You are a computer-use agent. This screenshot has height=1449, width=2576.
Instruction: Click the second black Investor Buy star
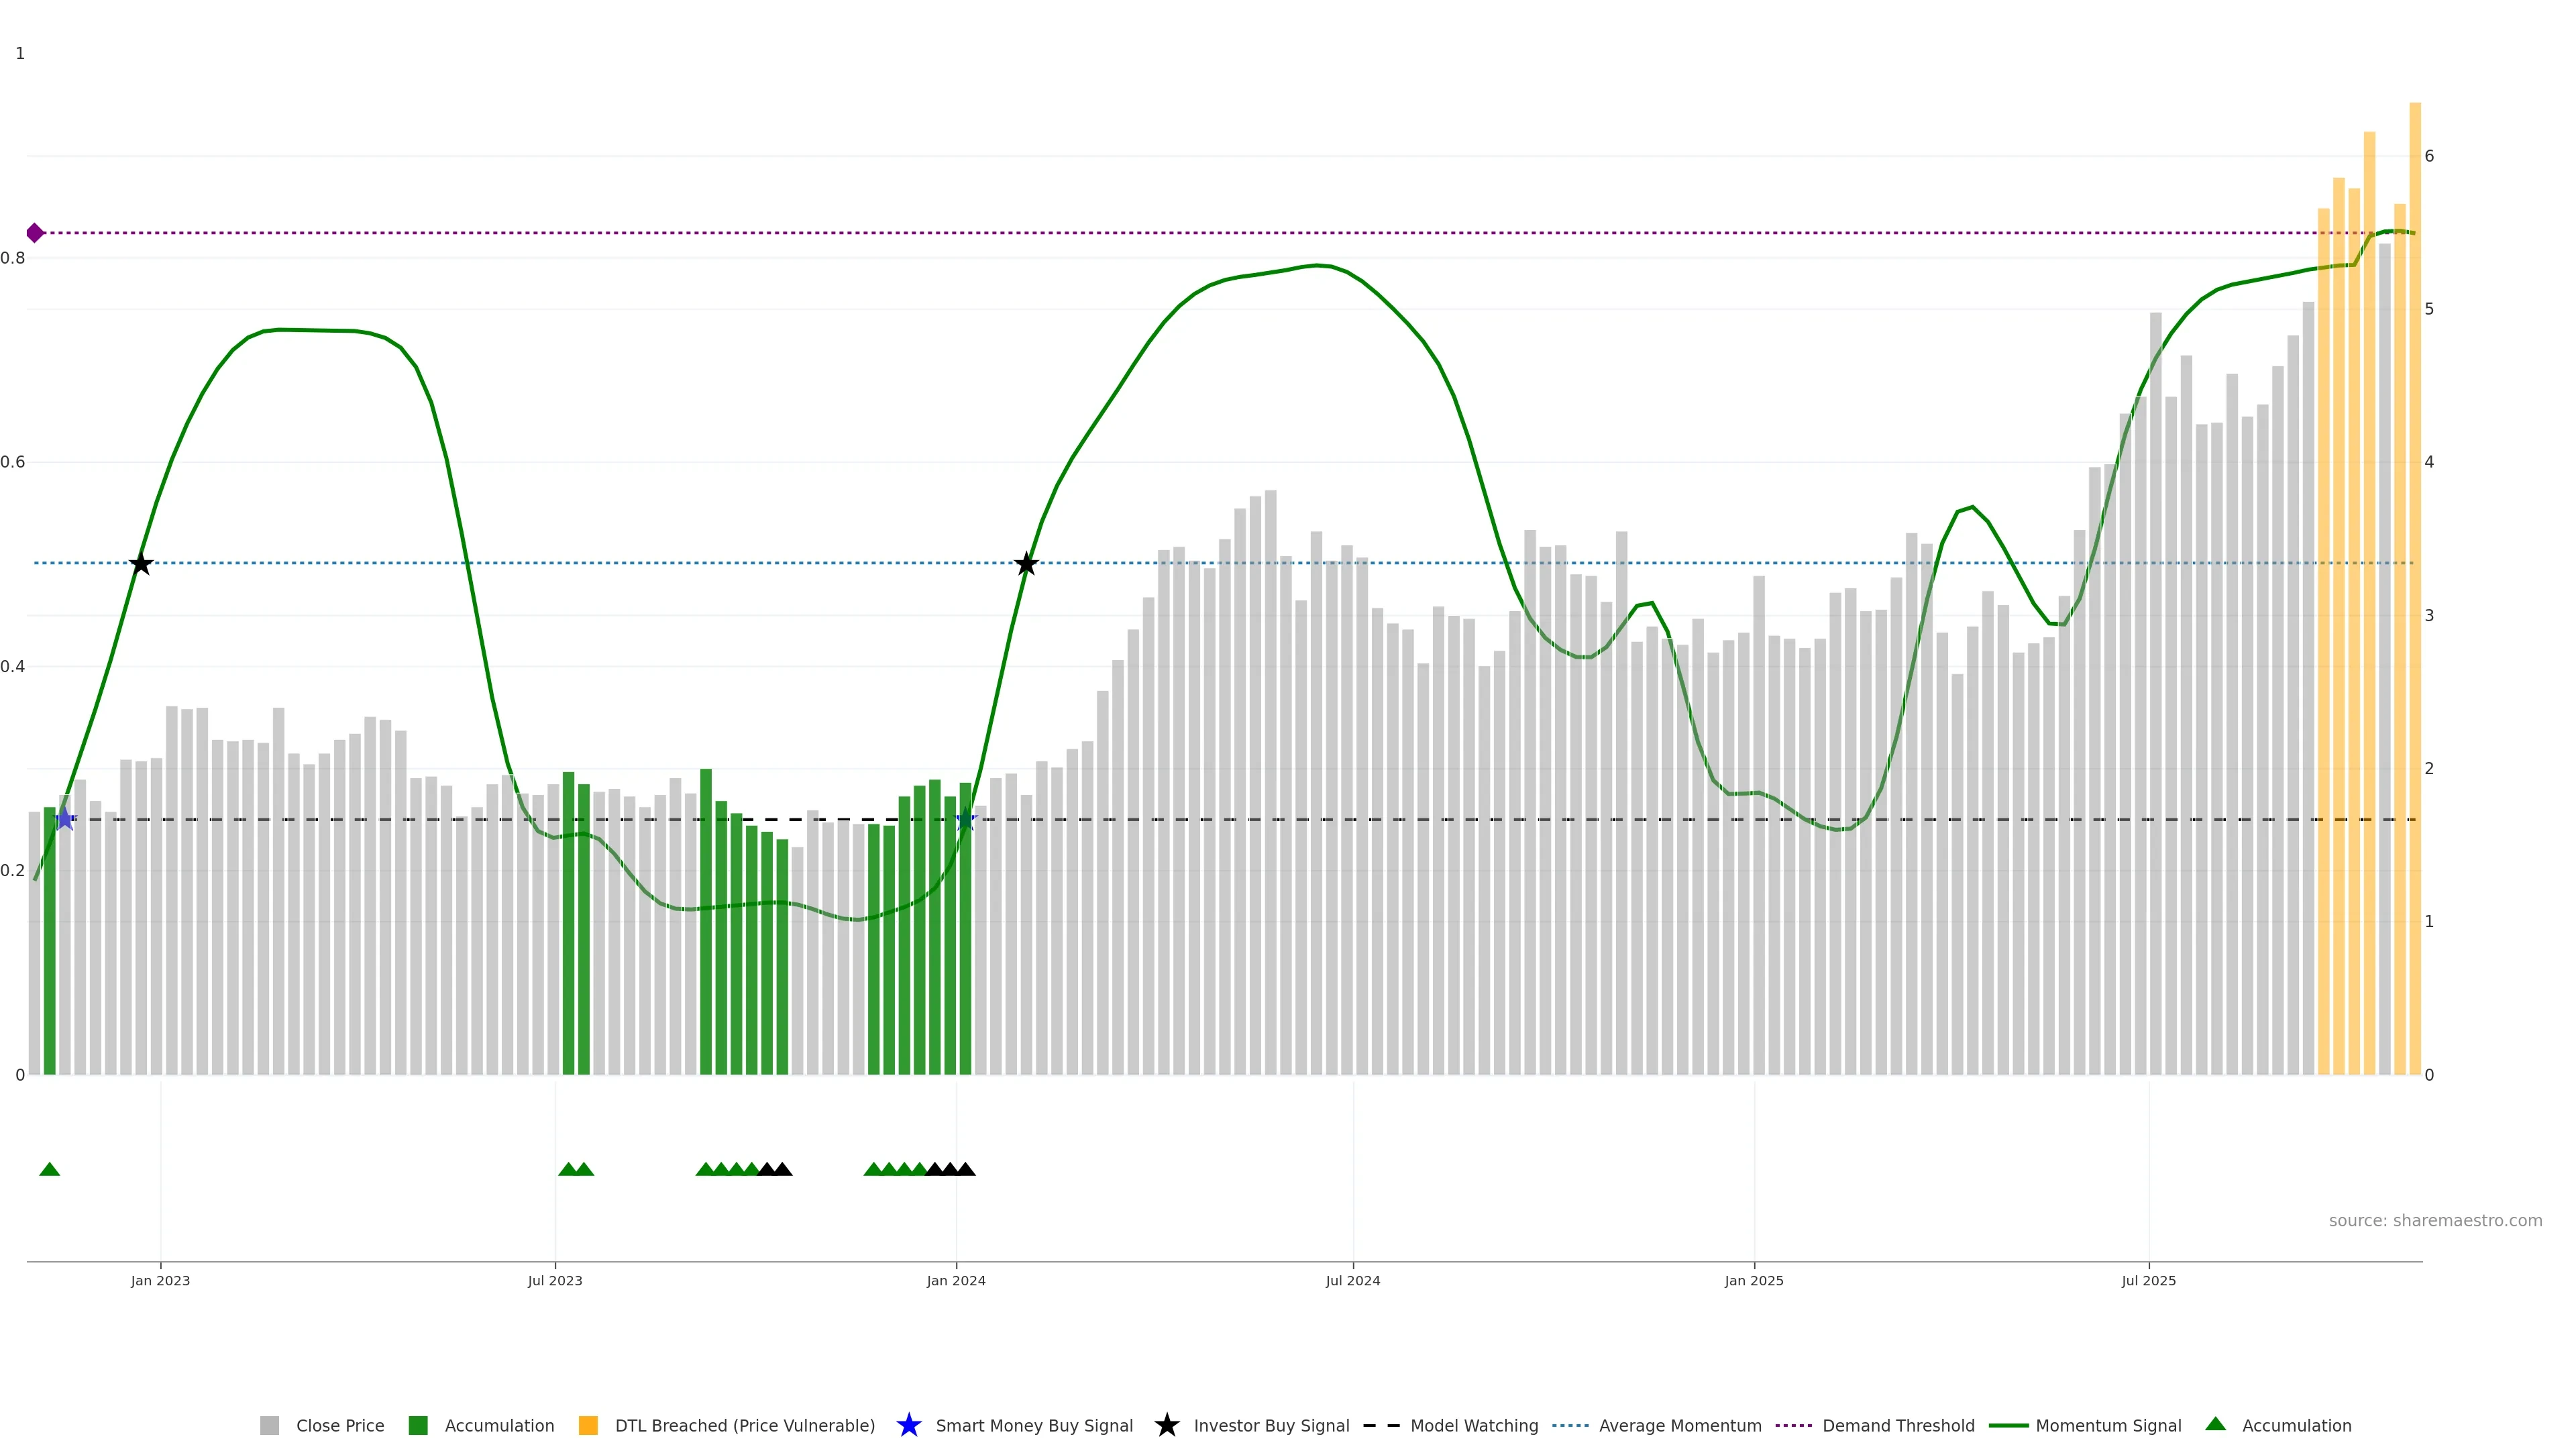(1026, 564)
